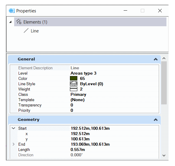Viewport: 175px width, 166px height.
Task: Click the Color property label
Action: [23, 78]
